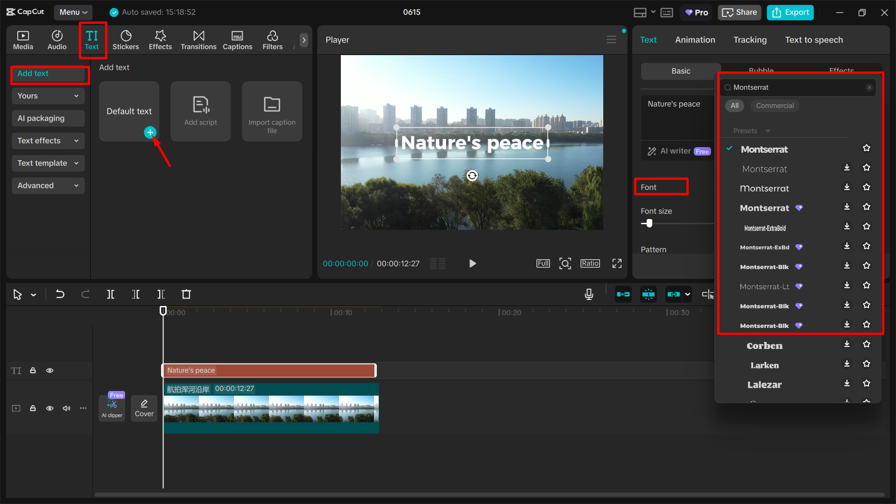Hide the text track with eye icon
The width and height of the screenshot is (896, 504).
(x=49, y=370)
